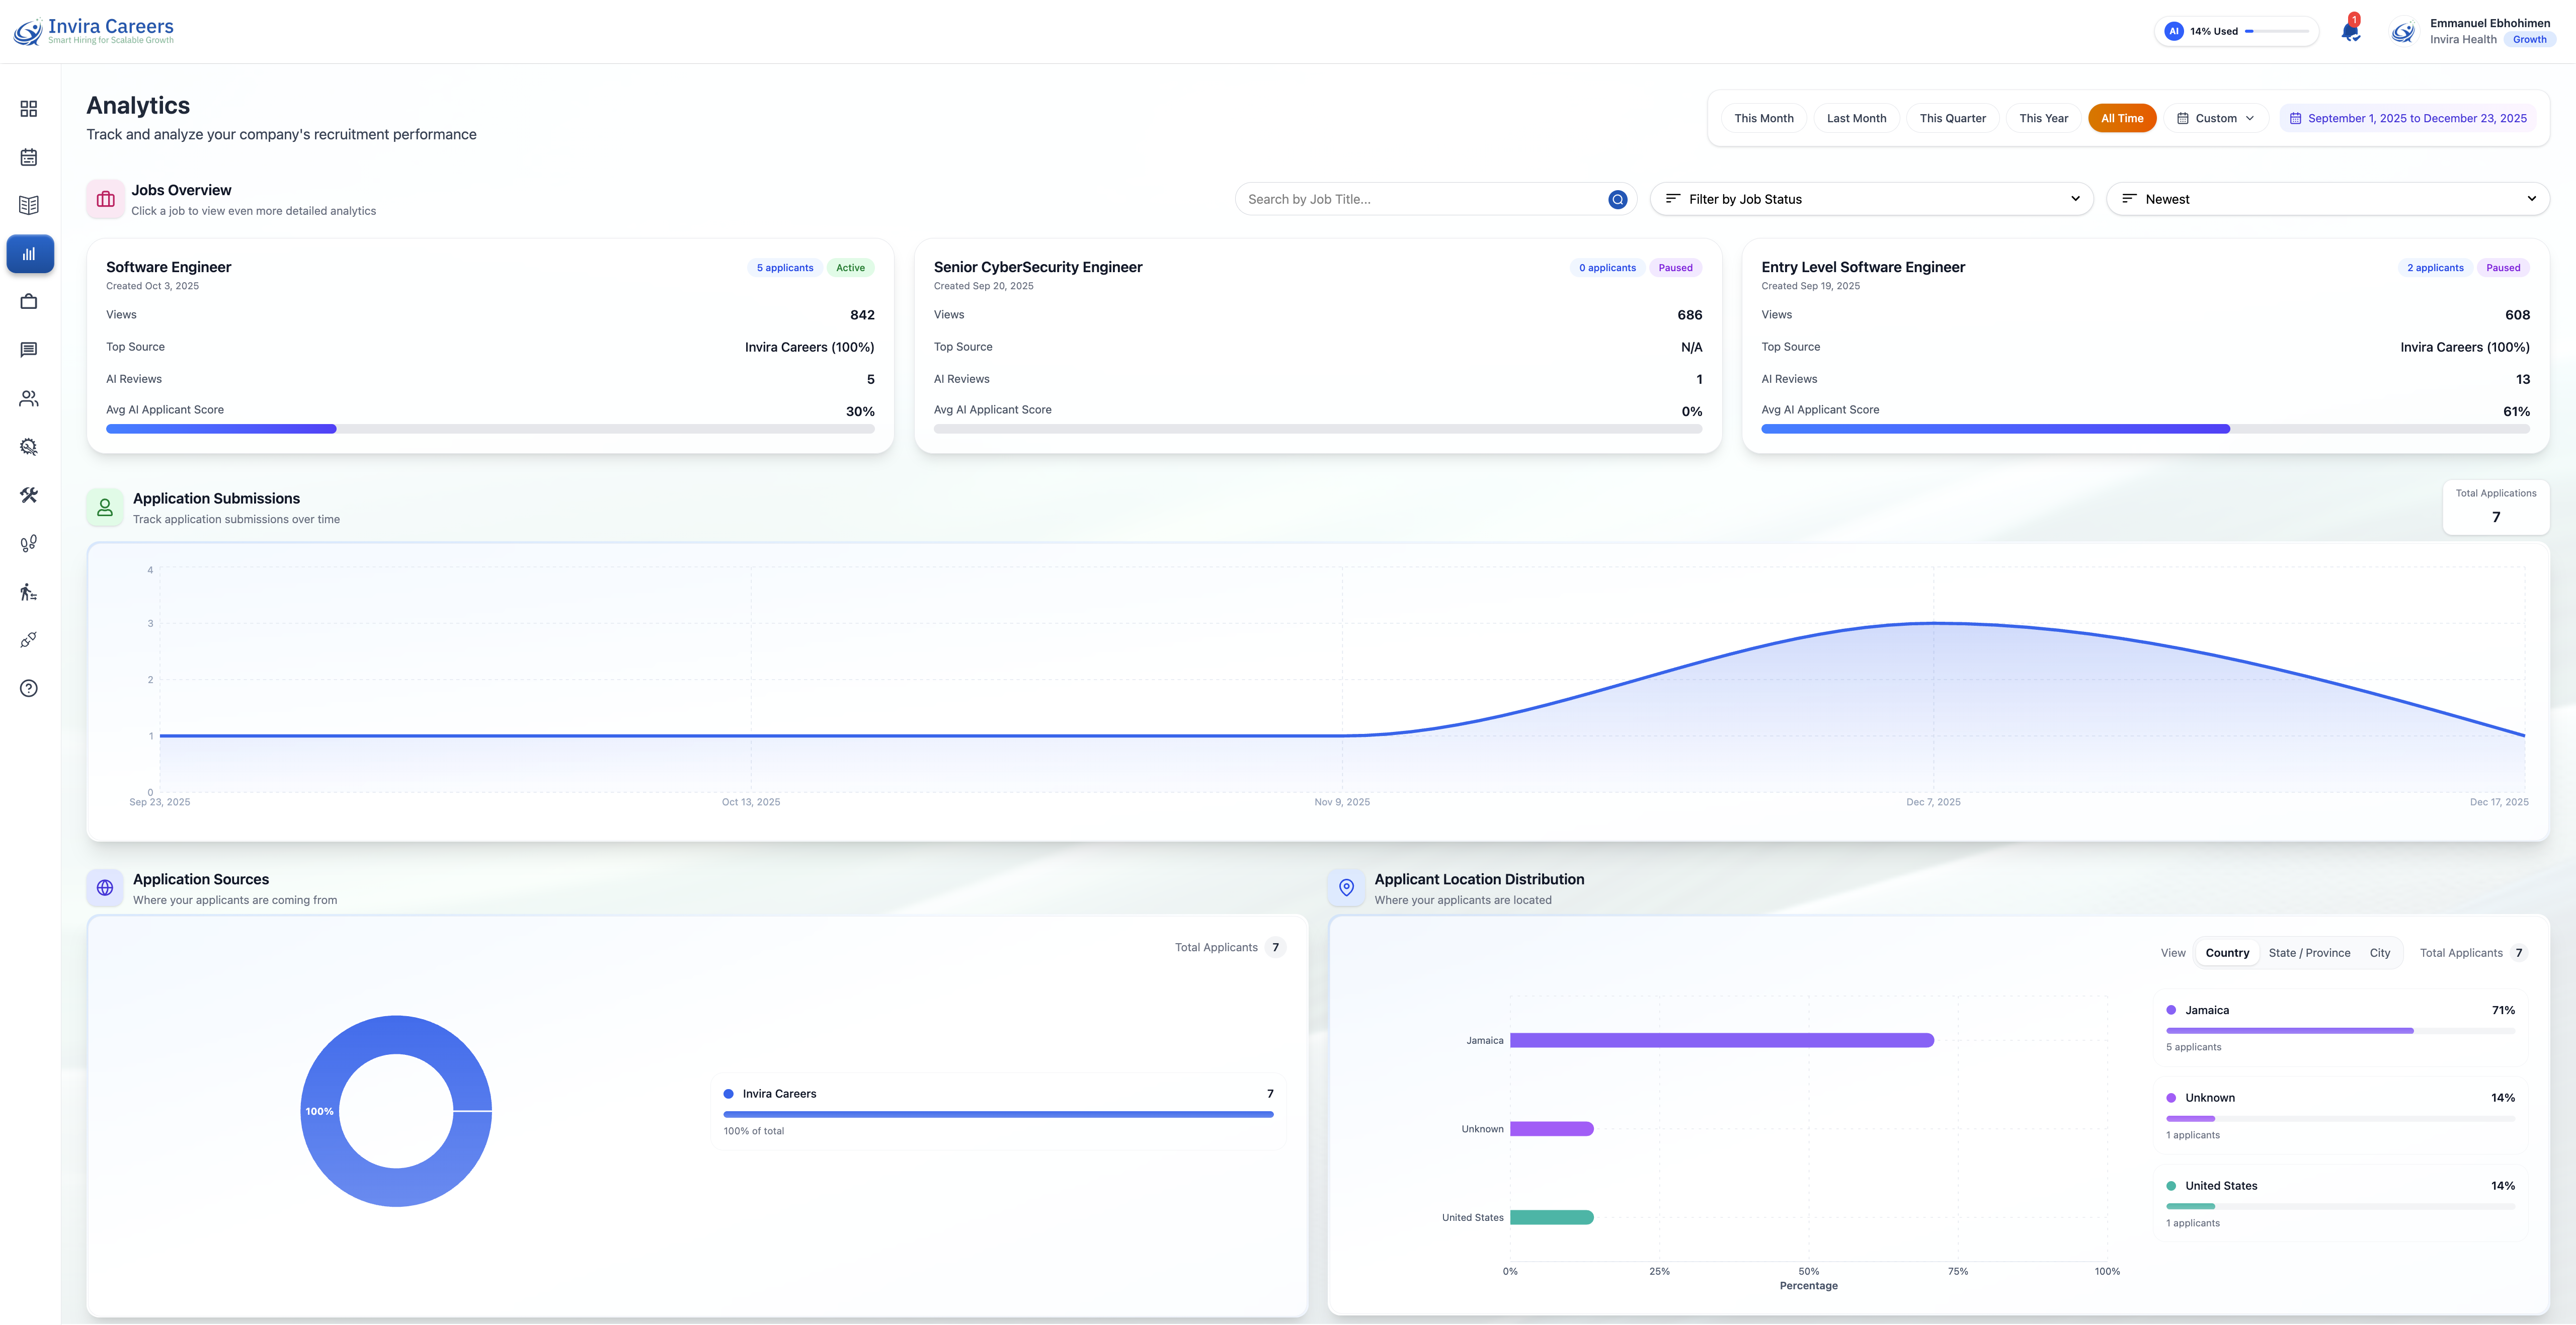Open the people/candidates icon in sidebar
2576x1325 pixels.
pyautogui.click(x=29, y=398)
